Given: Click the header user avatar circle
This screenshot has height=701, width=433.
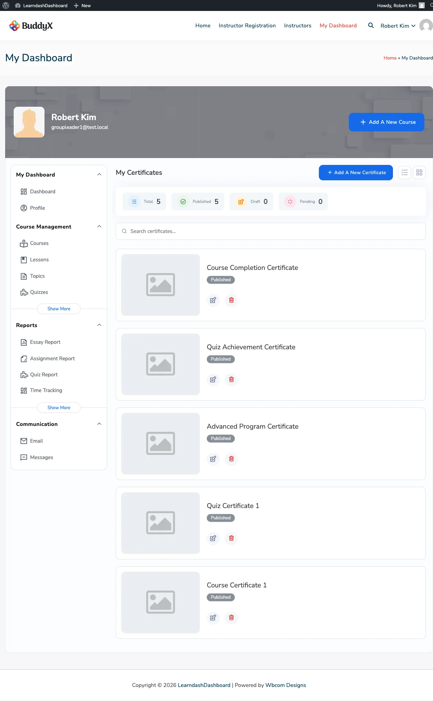Looking at the screenshot, I should 426,26.
